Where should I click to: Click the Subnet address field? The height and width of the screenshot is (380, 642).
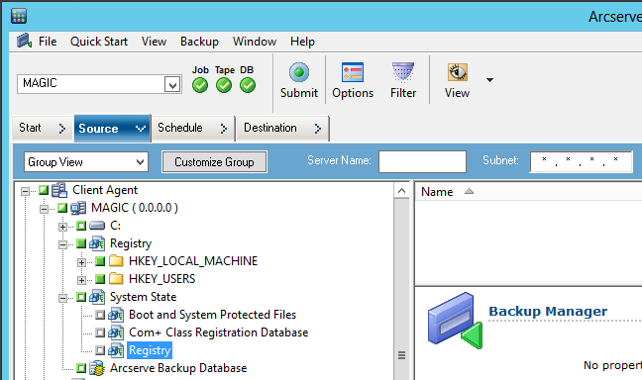pyautogui.click(x=581, y=161)
